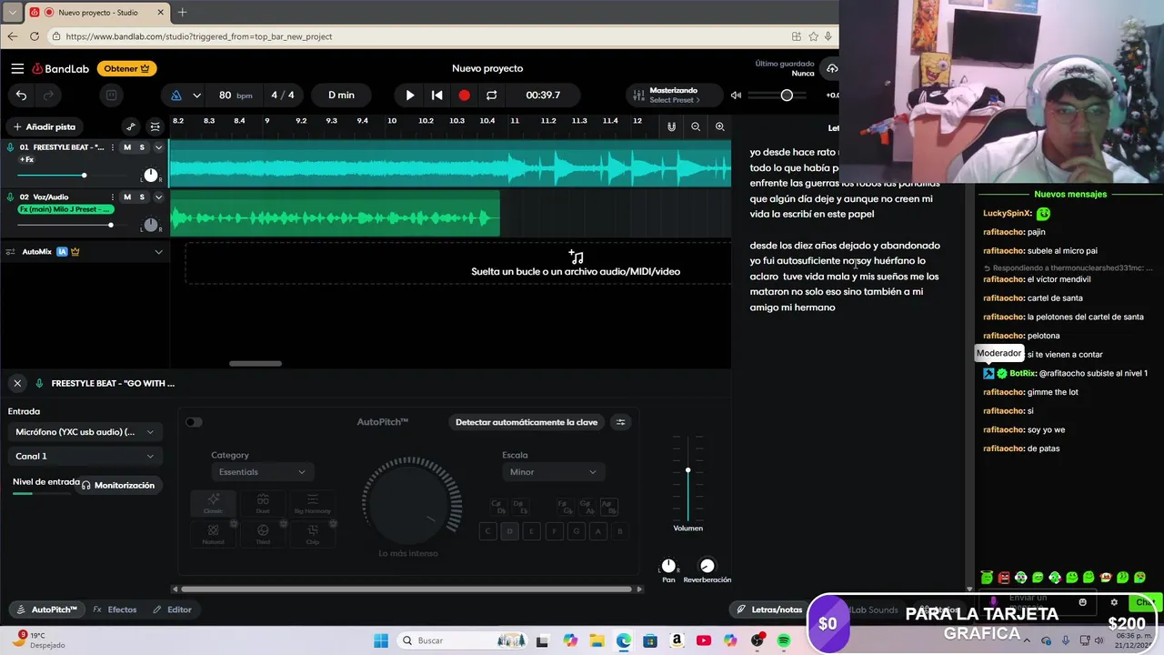Toggle the magnet snap to grid

pyautogui.click(x=671, y=126)
